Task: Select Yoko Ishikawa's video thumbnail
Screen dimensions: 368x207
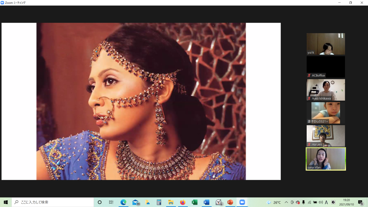Action: pos(326,90)
